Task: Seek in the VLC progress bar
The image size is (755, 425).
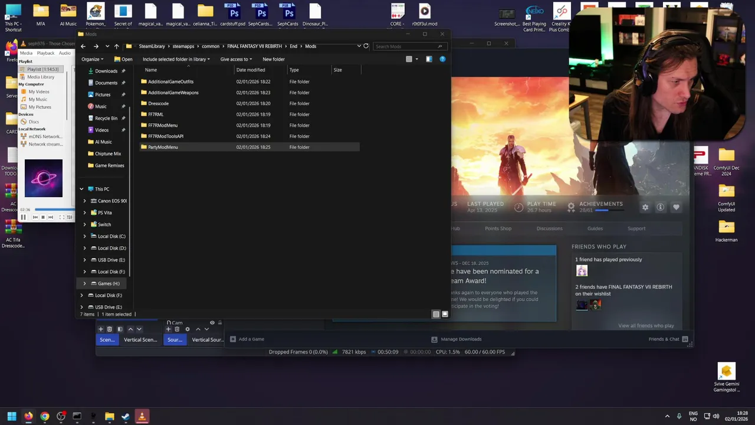Action: 54,210
